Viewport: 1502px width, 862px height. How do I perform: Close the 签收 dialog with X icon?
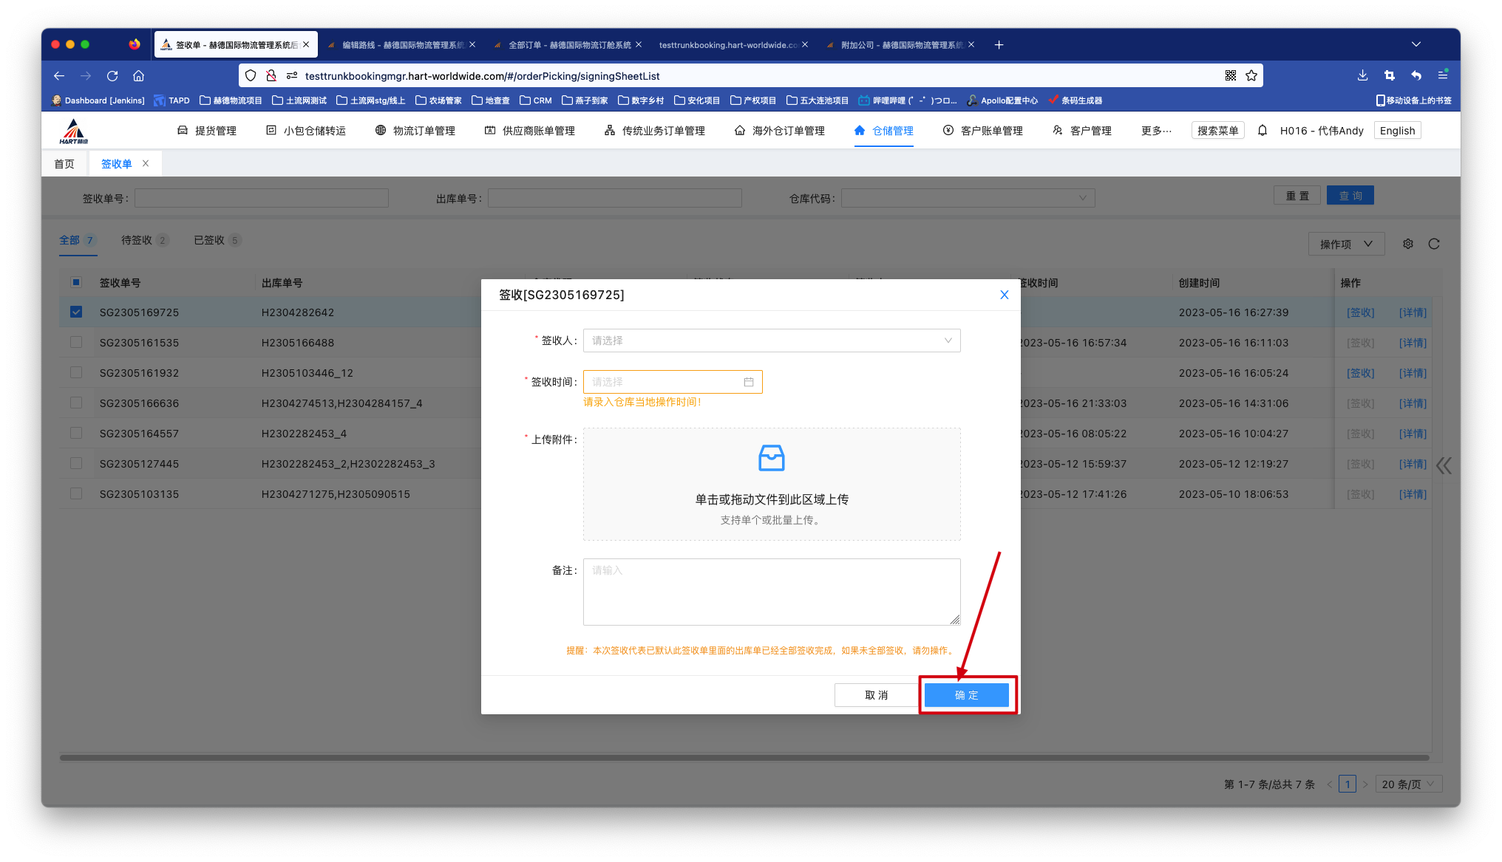coord(1004,295)
